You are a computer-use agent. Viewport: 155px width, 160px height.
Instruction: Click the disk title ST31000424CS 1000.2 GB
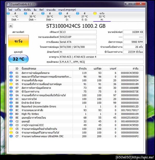pos(76,26)
